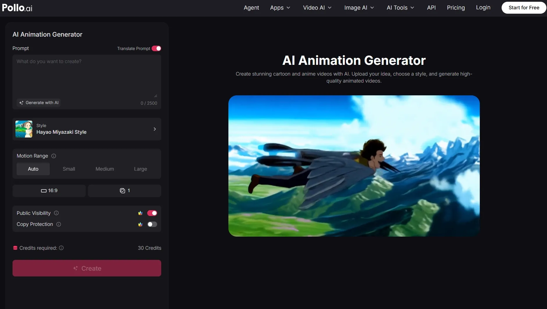
Task: Click the prompt resize handle
Action: click(x=156, y=96)
